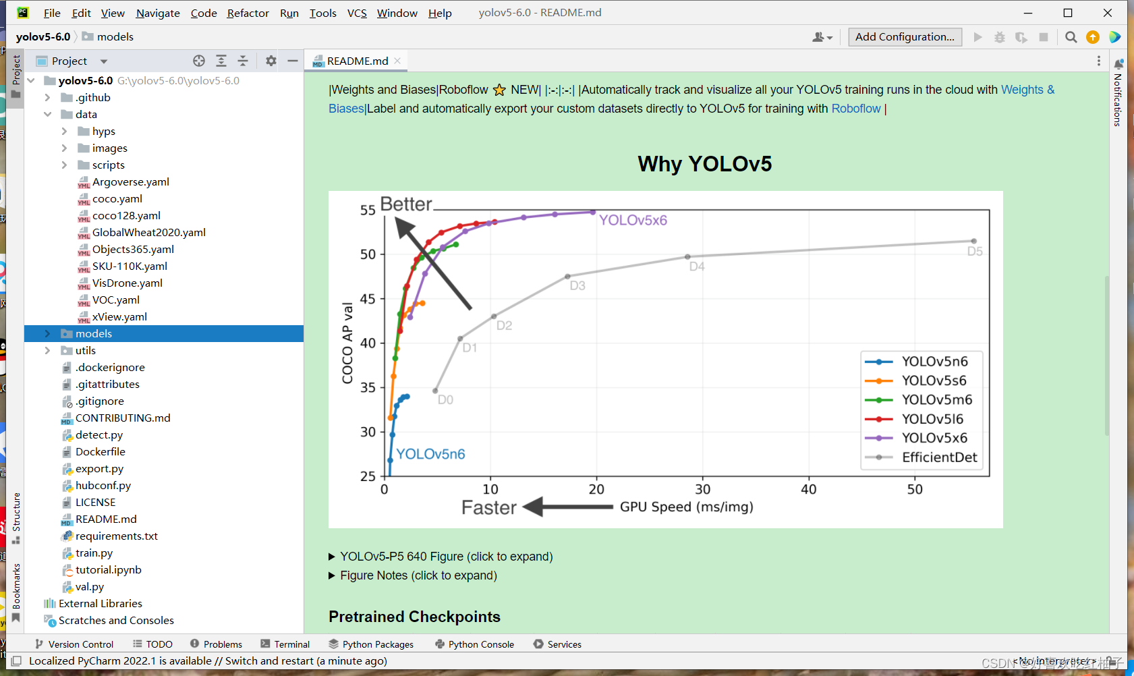The width and height of the screenshot is (1134, 676).
Task: Click the Stop square icon in toolbar
Action: tap(1044, 37)
